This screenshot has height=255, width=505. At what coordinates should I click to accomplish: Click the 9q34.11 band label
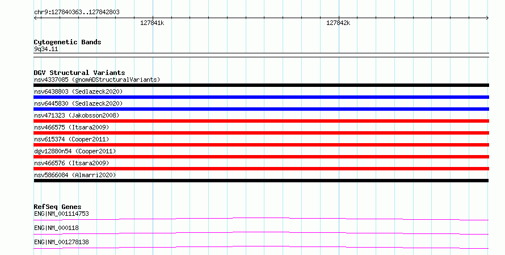click(46, 49)
